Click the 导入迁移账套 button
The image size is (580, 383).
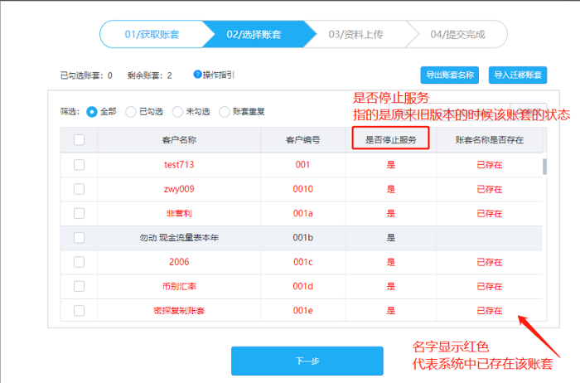[x=518, y=75]
